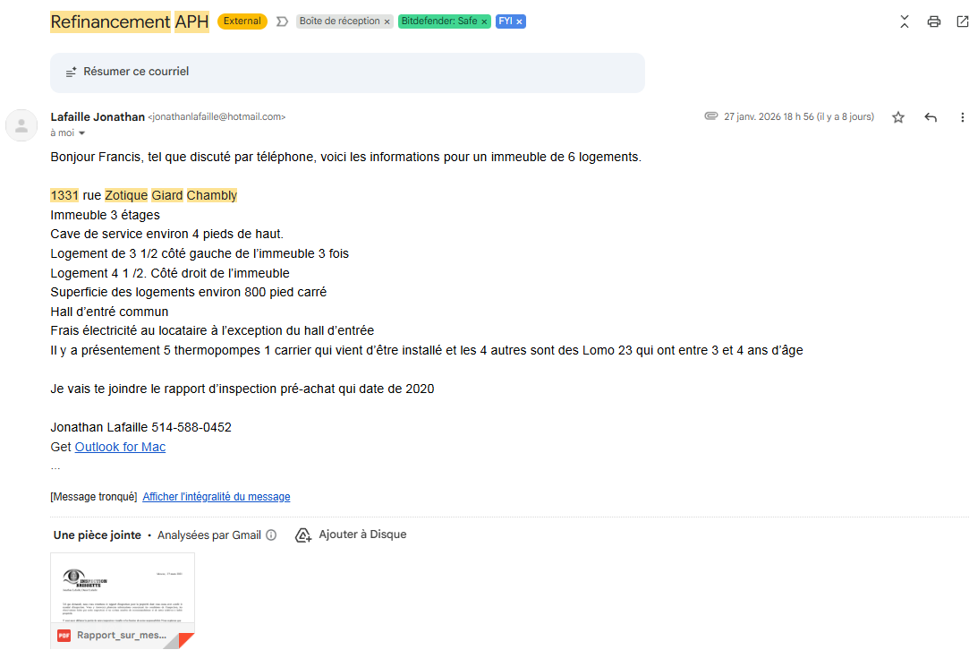969x667 pixels.
Task: Remove the Bitdefender: Safe label
Action: point(484,21)
